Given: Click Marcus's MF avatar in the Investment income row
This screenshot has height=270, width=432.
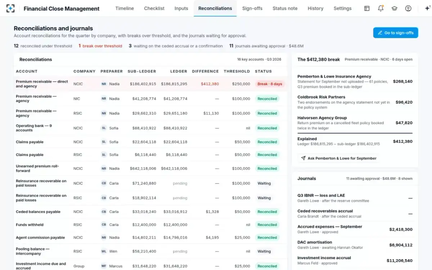Looking at the screenshot, I should pyautogui.click(x=104, y=266).
